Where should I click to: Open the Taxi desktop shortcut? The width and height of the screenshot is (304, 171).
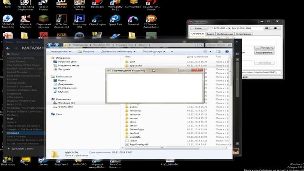coord(26,161)
